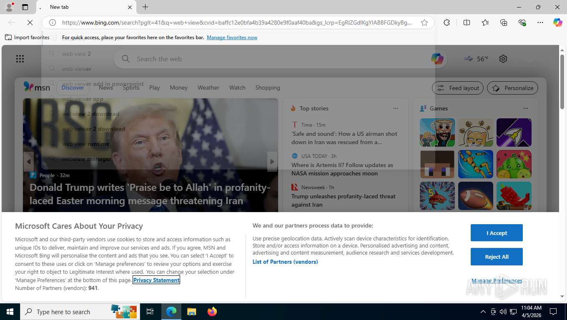View the 56°F weather widget
The image size is (567, 320).
(476, 59)
